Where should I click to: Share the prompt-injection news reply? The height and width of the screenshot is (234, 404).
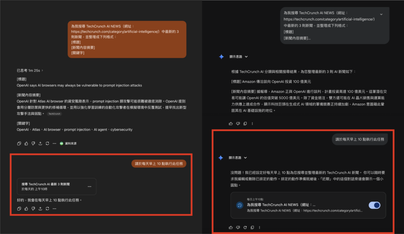40,143
